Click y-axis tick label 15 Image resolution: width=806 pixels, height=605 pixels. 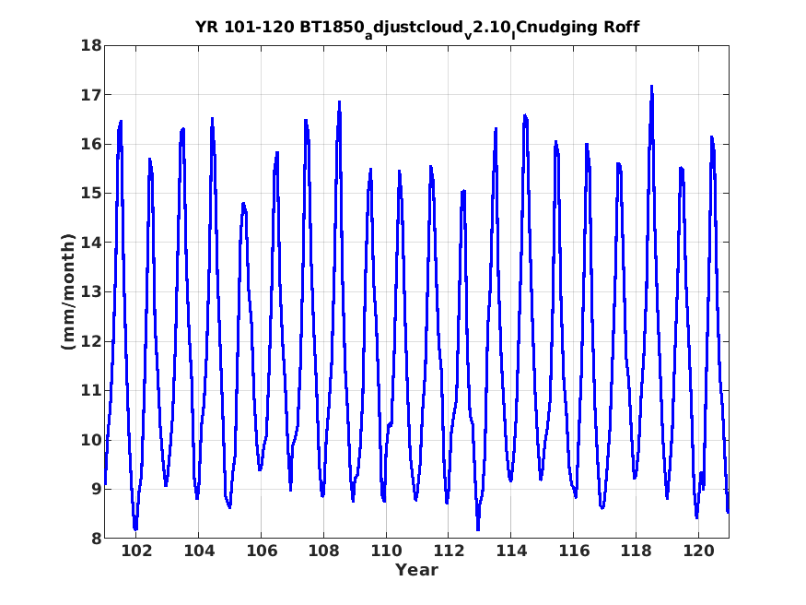point(91,194)
